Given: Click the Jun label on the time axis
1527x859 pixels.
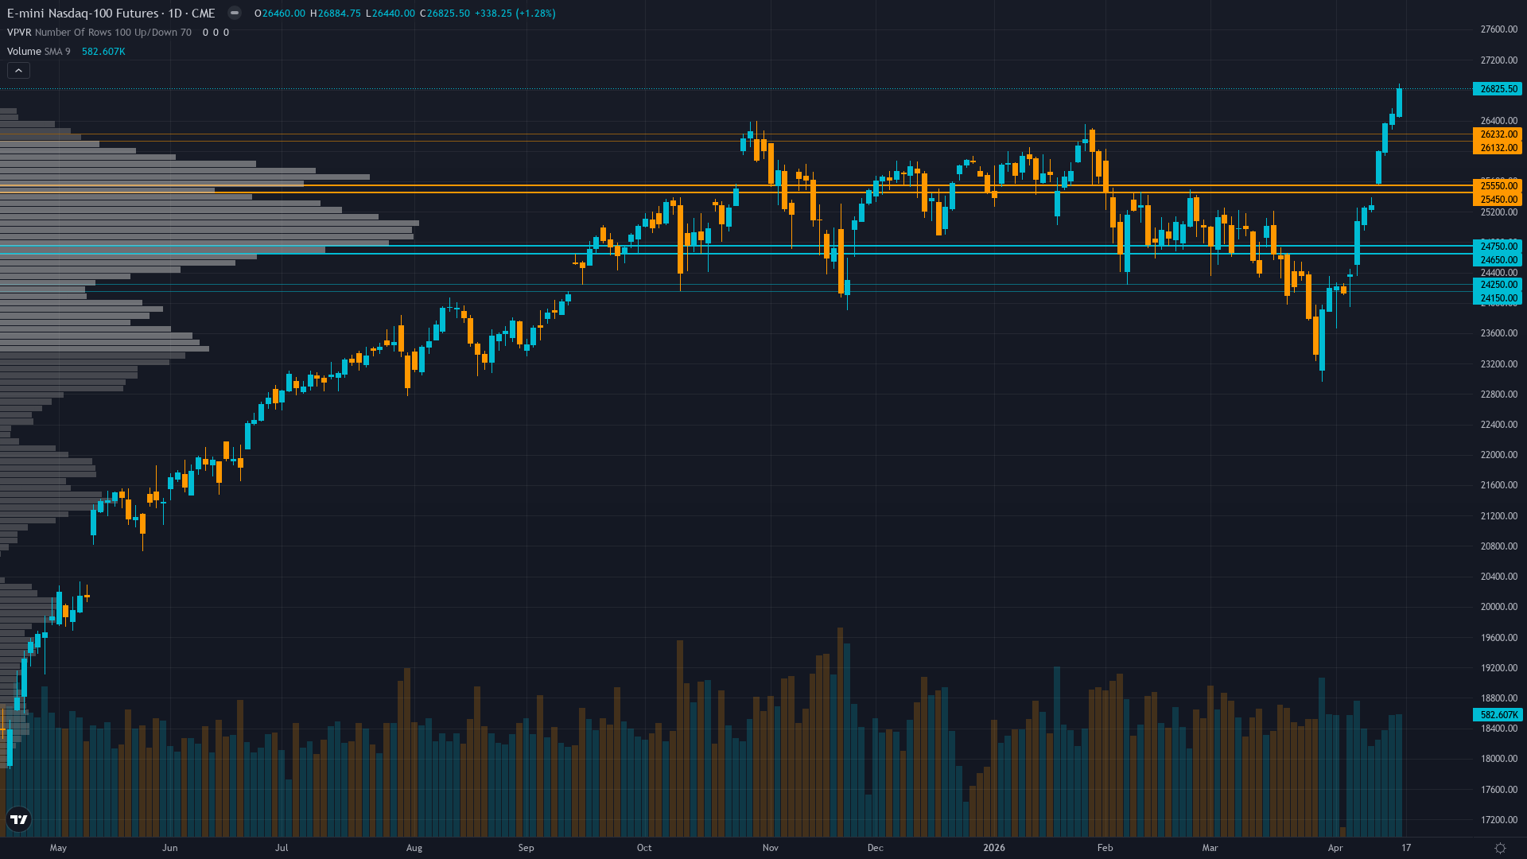Looking at the screenshot, I should point(169,848).
